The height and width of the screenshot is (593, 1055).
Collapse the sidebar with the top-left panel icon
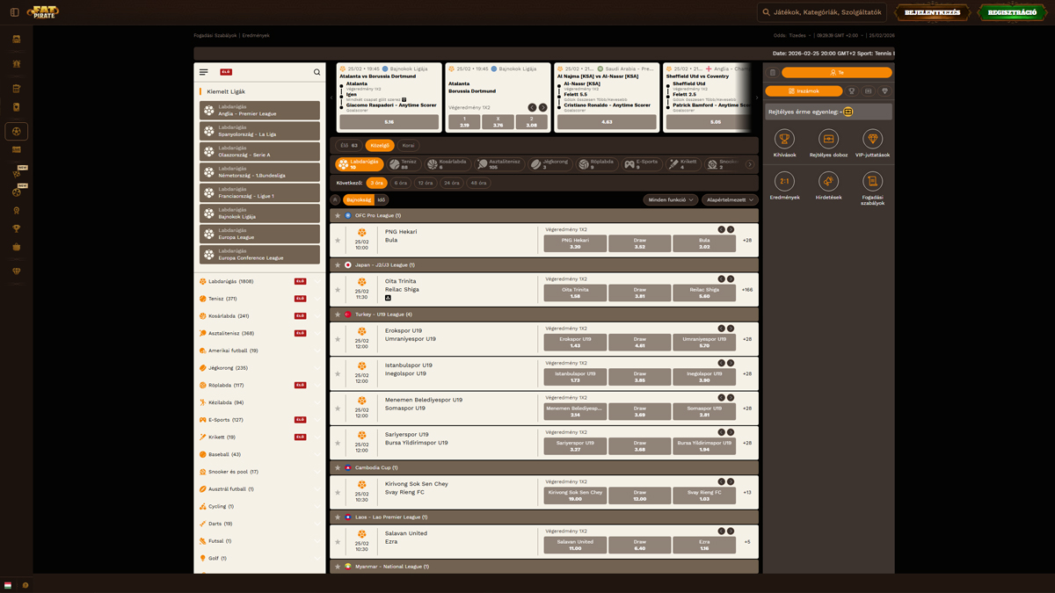(14, 12)
